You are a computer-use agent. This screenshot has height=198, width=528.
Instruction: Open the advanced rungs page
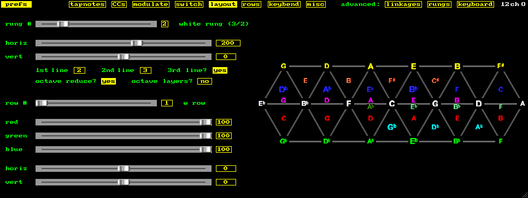(x=439, y=4)
